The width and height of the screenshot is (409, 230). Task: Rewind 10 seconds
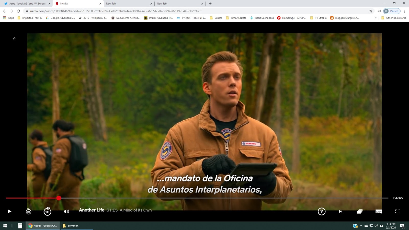coord(28,211)
